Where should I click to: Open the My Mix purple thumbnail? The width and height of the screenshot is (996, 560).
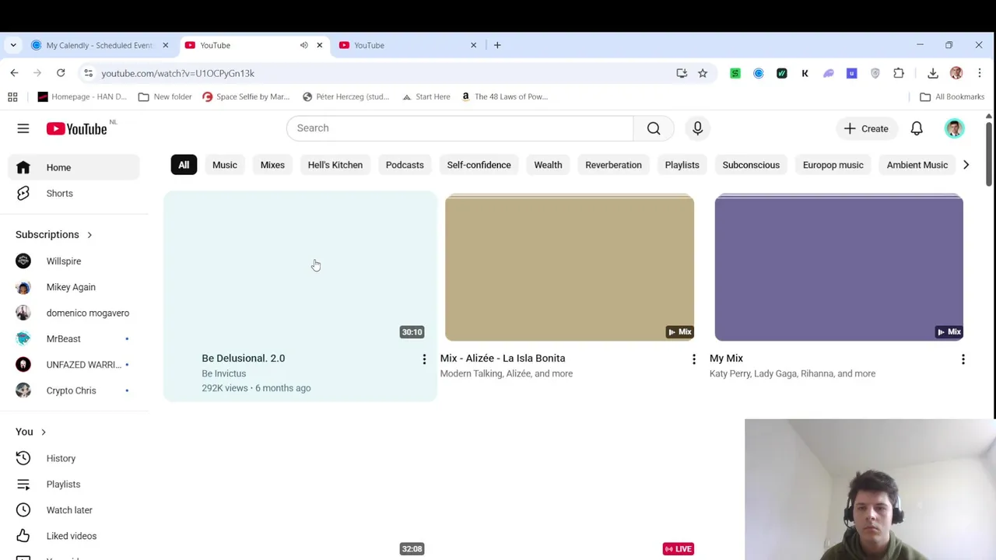839,268
